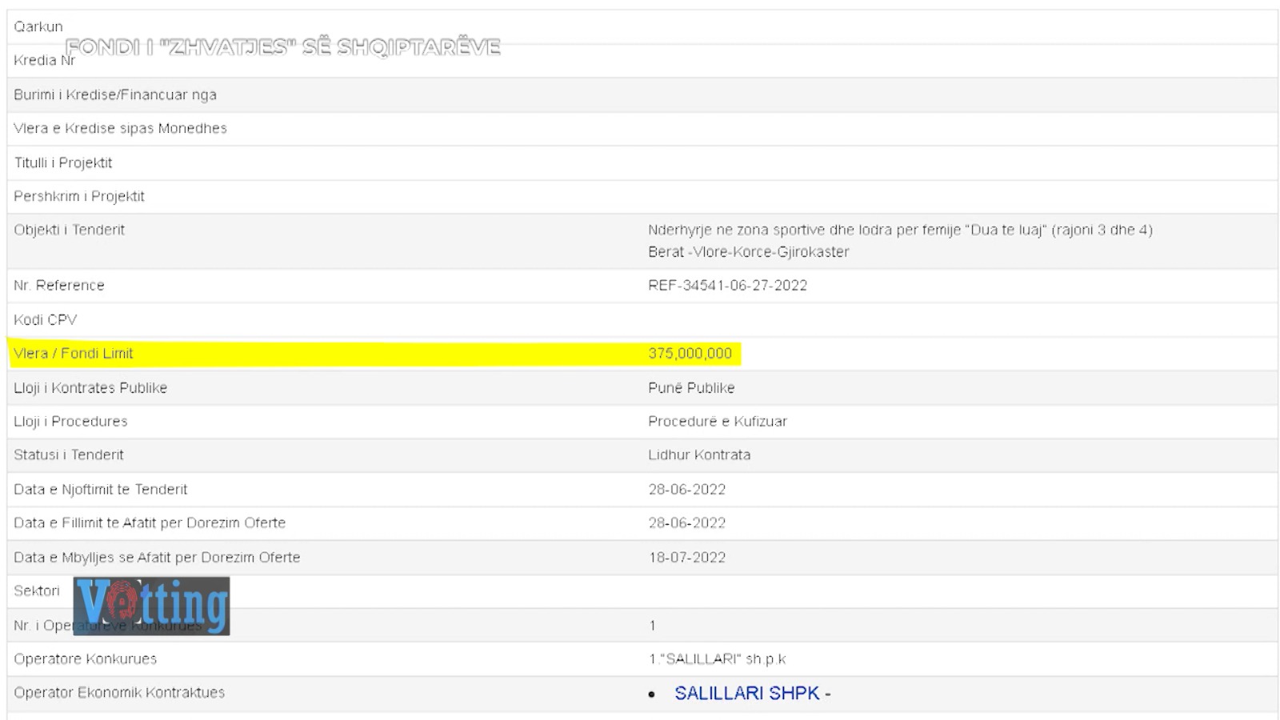This screenshot has height=720, width=1280.
Task: Click the Operator Ekonomik Kontraktues label
Action: click(119, 693)
